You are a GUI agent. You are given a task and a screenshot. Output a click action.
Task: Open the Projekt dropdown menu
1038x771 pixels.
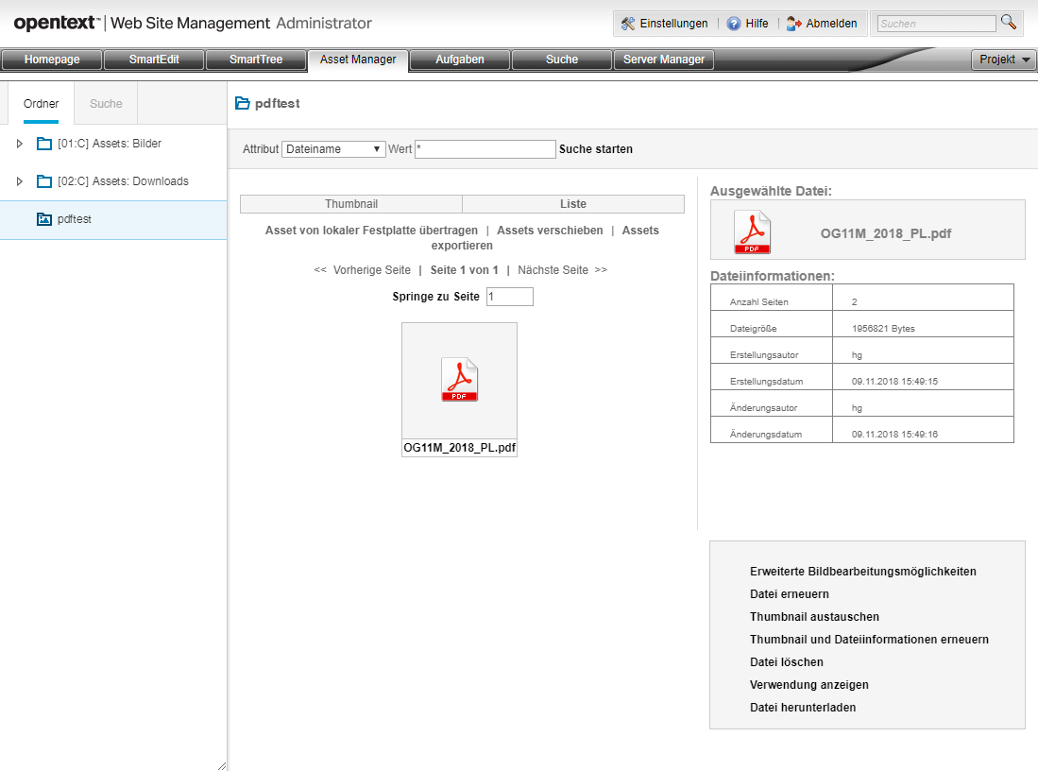1004,60
